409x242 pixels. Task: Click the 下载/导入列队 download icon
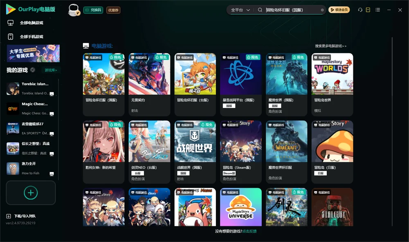click(x=9, y=216)
